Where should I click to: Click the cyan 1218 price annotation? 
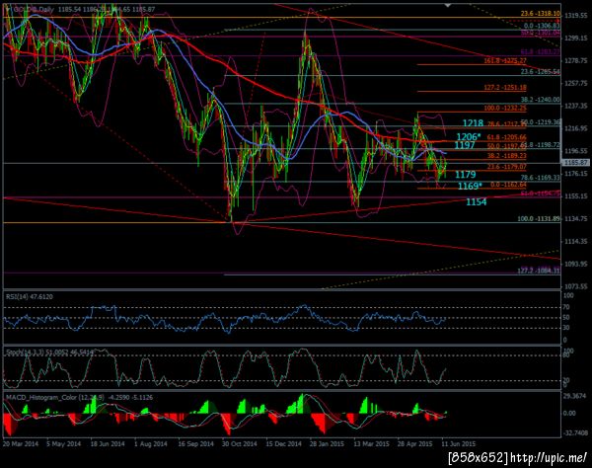pyautogui.click(x=473, y=123)
